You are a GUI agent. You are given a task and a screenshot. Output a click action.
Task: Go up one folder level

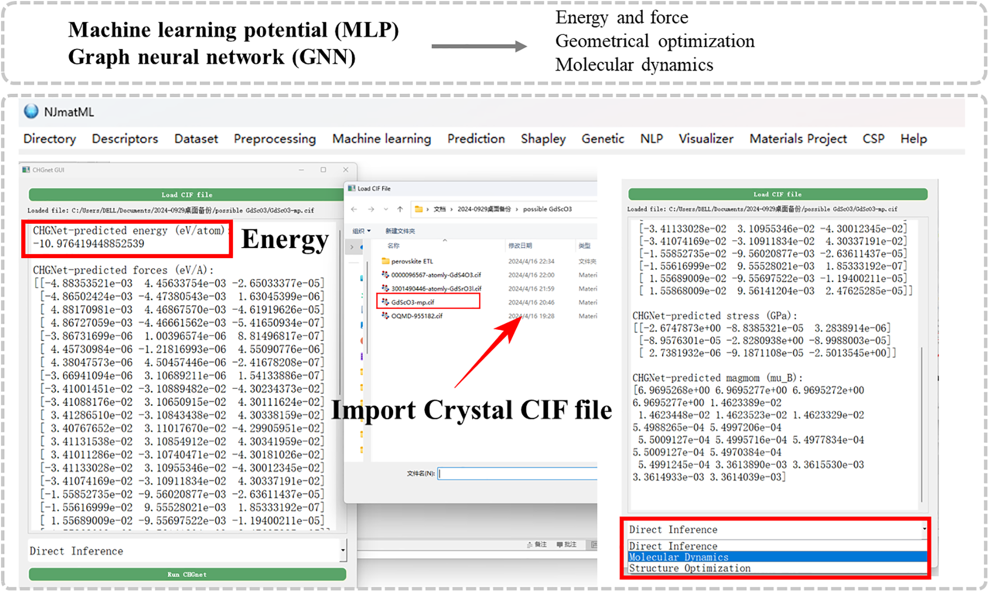(x=400, y=209)
